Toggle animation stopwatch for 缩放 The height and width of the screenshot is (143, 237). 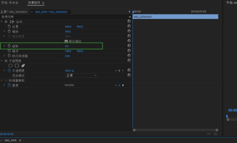click(9, 31)
